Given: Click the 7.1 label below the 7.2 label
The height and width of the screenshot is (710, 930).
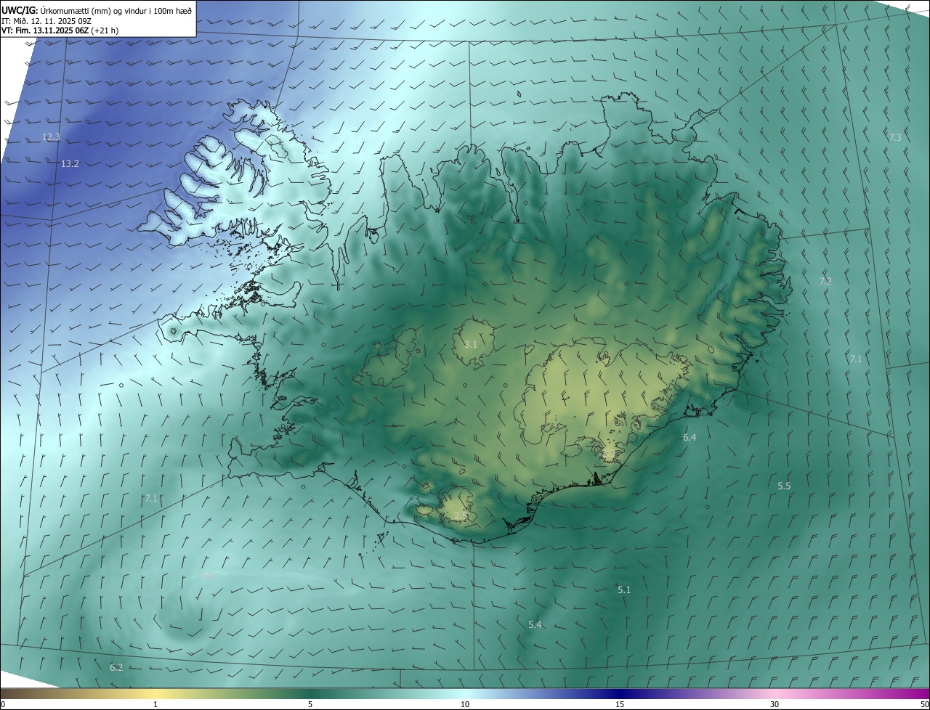Looking at the screenshot, I should click(856, 359).
